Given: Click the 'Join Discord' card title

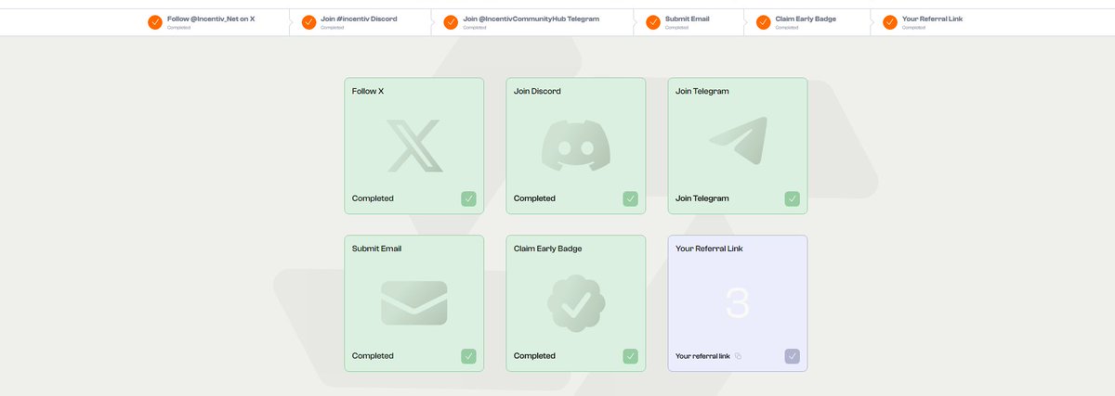Looking at the screenshot, I should (537, 92).
